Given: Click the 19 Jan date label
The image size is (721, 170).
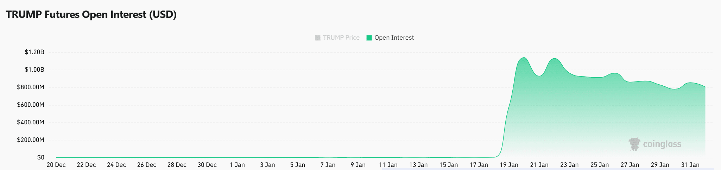Looking at the screenshot, I should click(509, 165).
